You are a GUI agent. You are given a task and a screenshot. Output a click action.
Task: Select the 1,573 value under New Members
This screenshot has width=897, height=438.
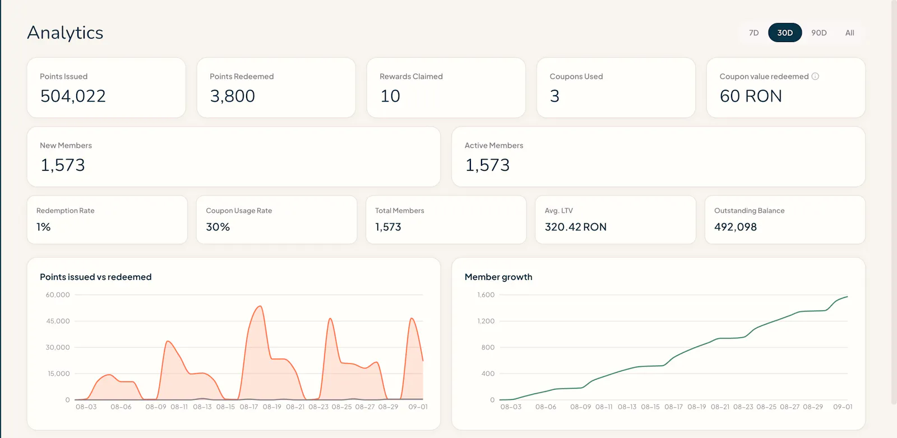pos(62,165)
